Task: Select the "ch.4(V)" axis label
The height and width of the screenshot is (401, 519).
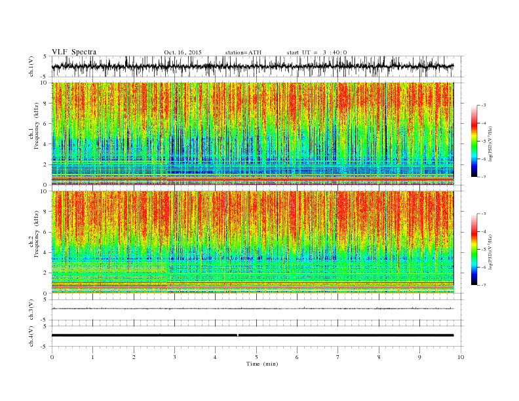Action: pyautogui.click(x=31, y=336)
